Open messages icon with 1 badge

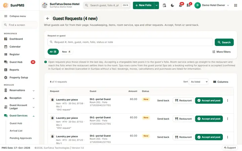(x=189, y=5)
